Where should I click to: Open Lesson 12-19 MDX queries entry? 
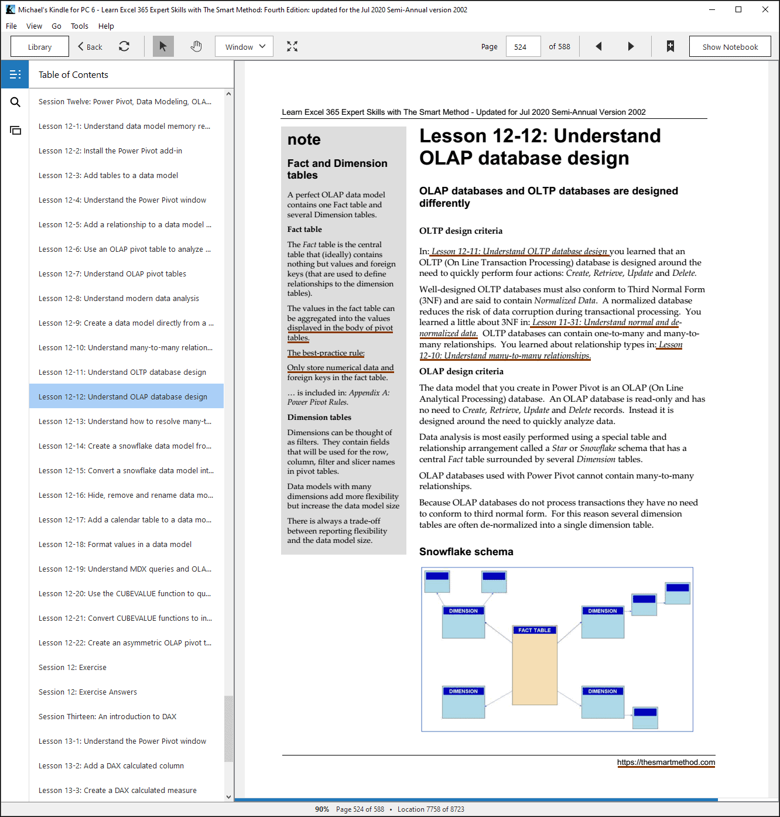(x=126, y=569)
